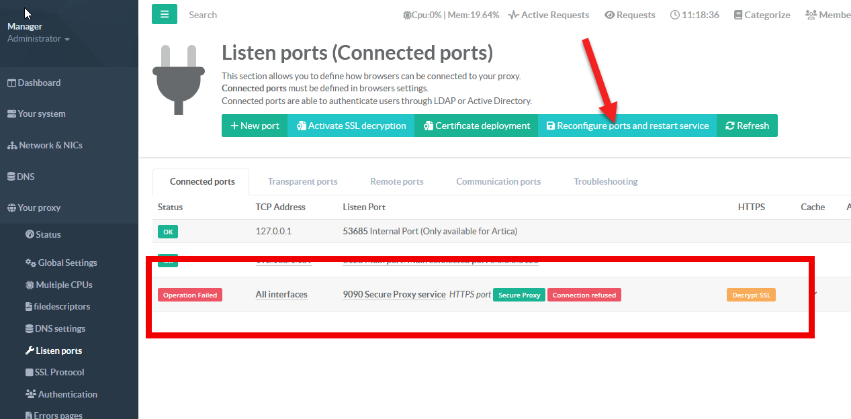Image resolution: width=851 pixels, height=419 pixels.
Task: Open the SSL Protocol page
Action: (x=59, y=372)
